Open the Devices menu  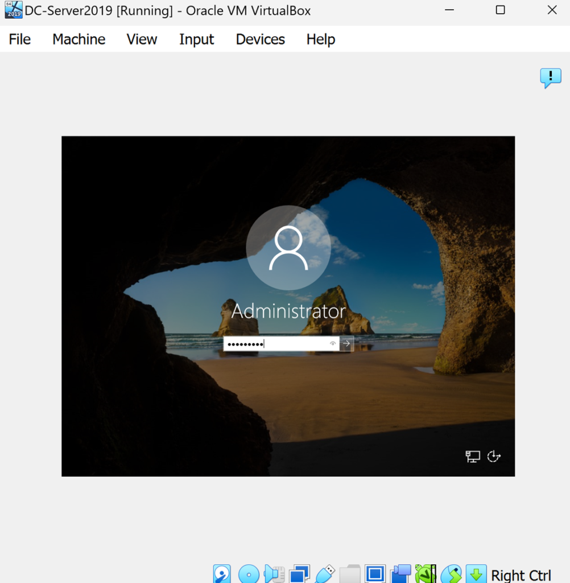[x=260, y=39]
